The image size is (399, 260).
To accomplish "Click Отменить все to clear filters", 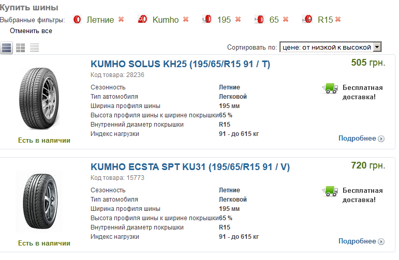I will click(x=31, y=30).
